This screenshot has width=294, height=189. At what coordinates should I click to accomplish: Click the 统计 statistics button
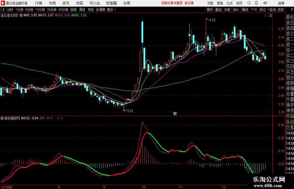coord(236,10)
